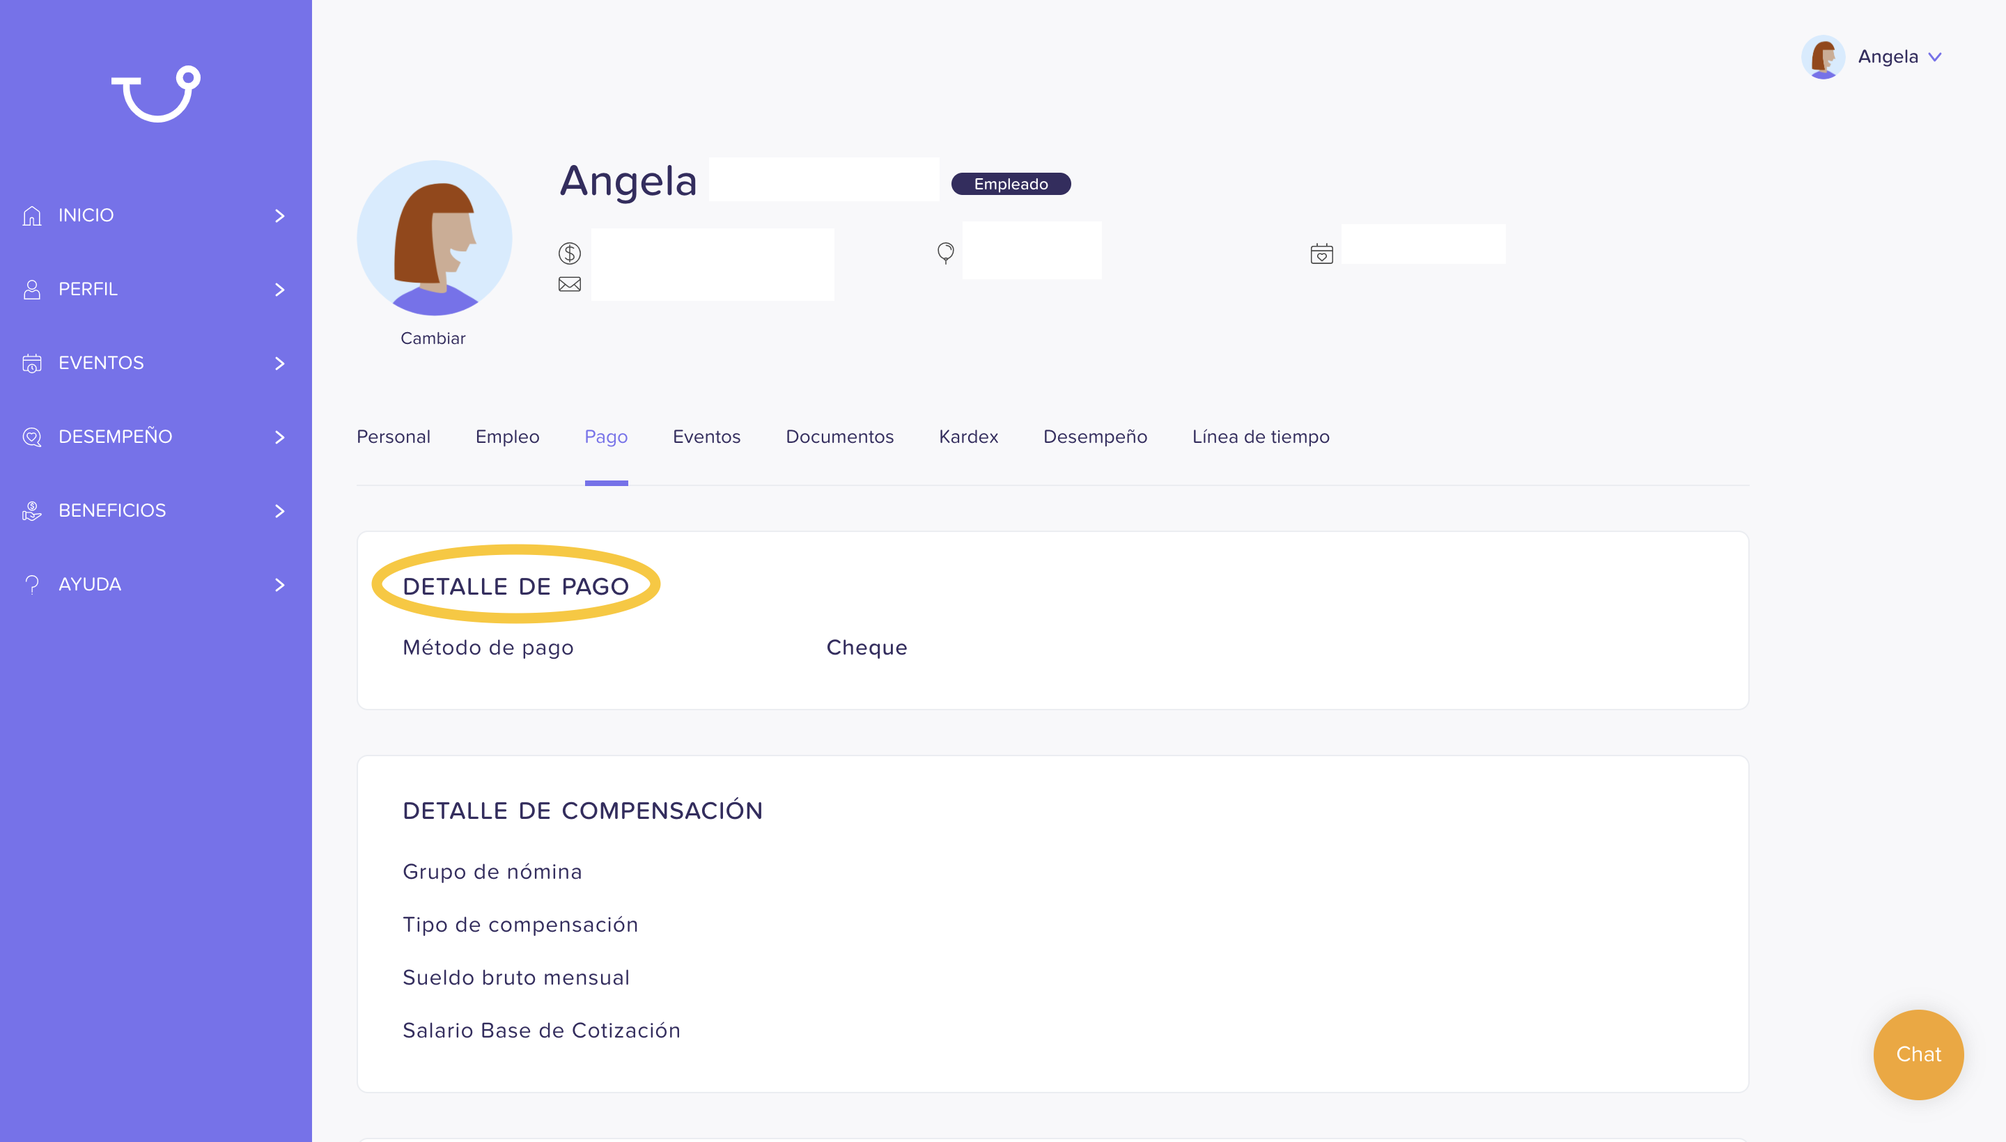Open the Documentos tab
2006x1142 pixels.
(839, 437)
